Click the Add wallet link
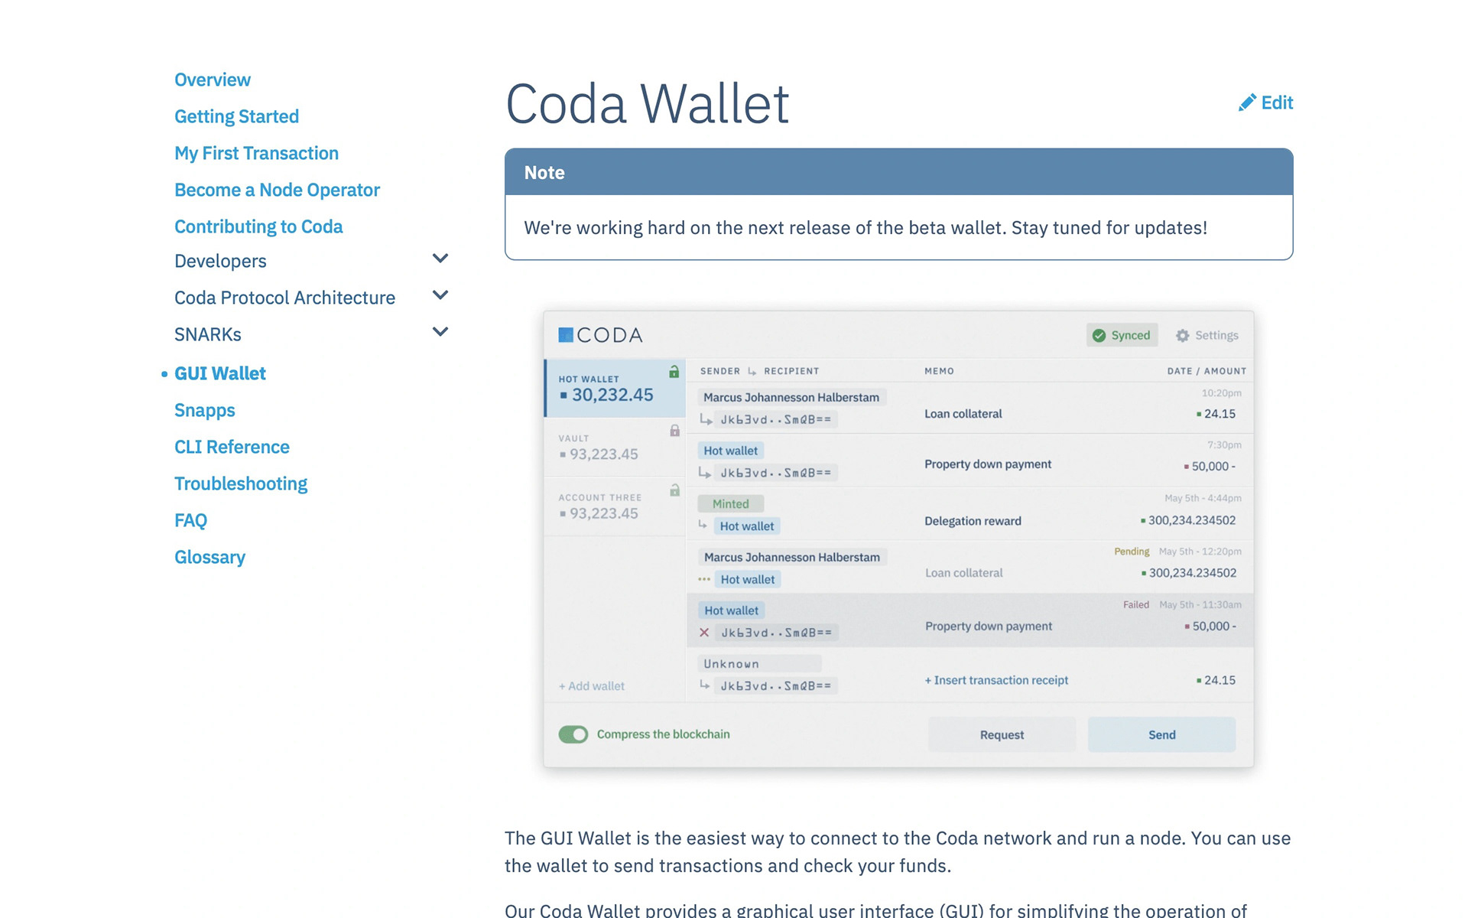The width and height of the screenshot is (1468, 918). [592, 686]
